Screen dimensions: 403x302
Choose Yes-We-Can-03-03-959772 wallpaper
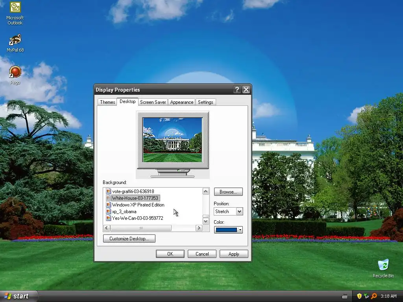[137, 218]
